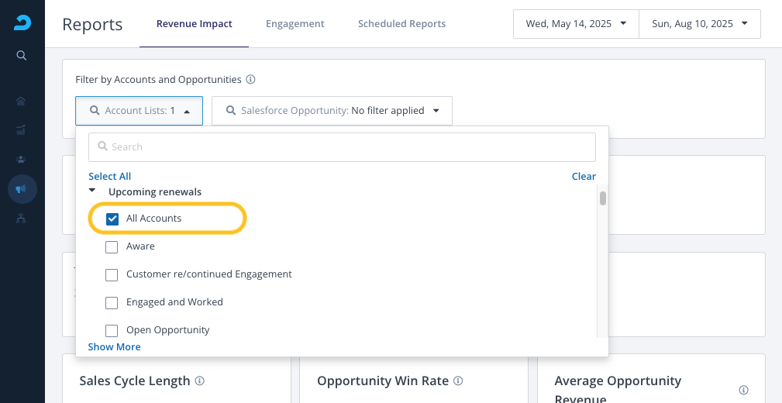This screenshot has width=782, height=403.
Task: Open the people/accounts sidebar icon
Action: 22,159
